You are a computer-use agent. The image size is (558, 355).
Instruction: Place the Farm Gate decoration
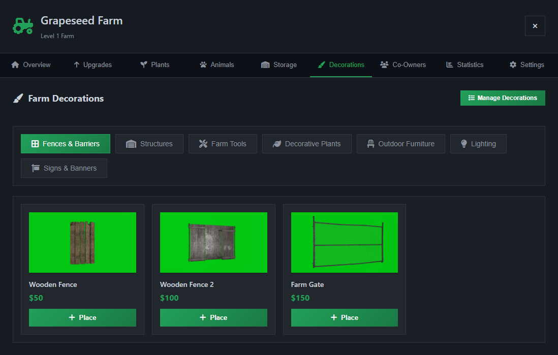click(x=344, y=317)
